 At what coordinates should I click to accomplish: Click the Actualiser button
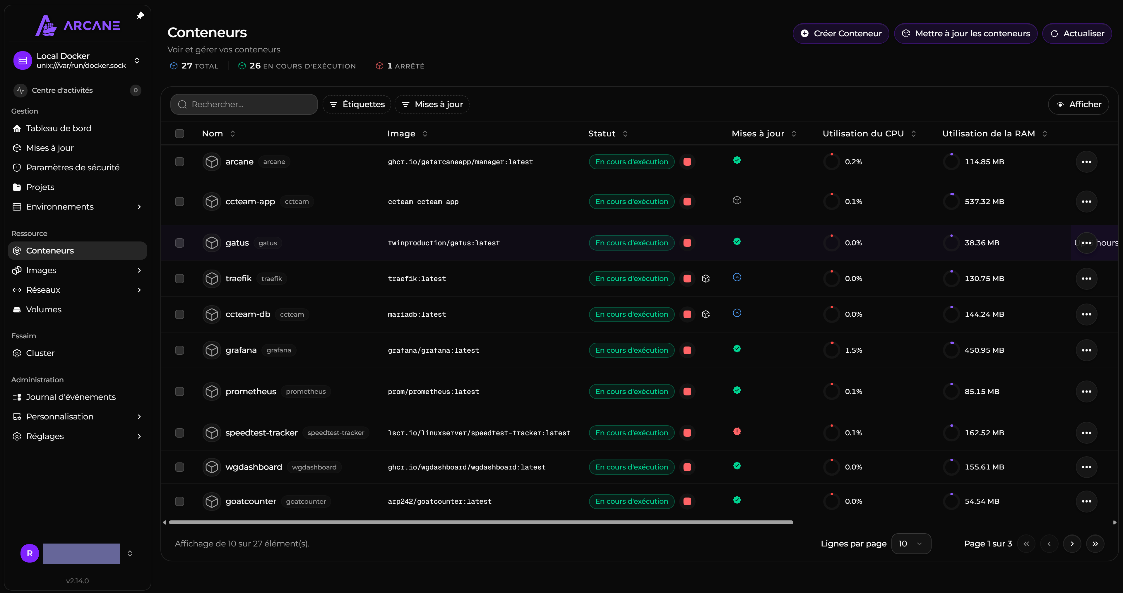pyautogui.click(x=1077, y=34)
